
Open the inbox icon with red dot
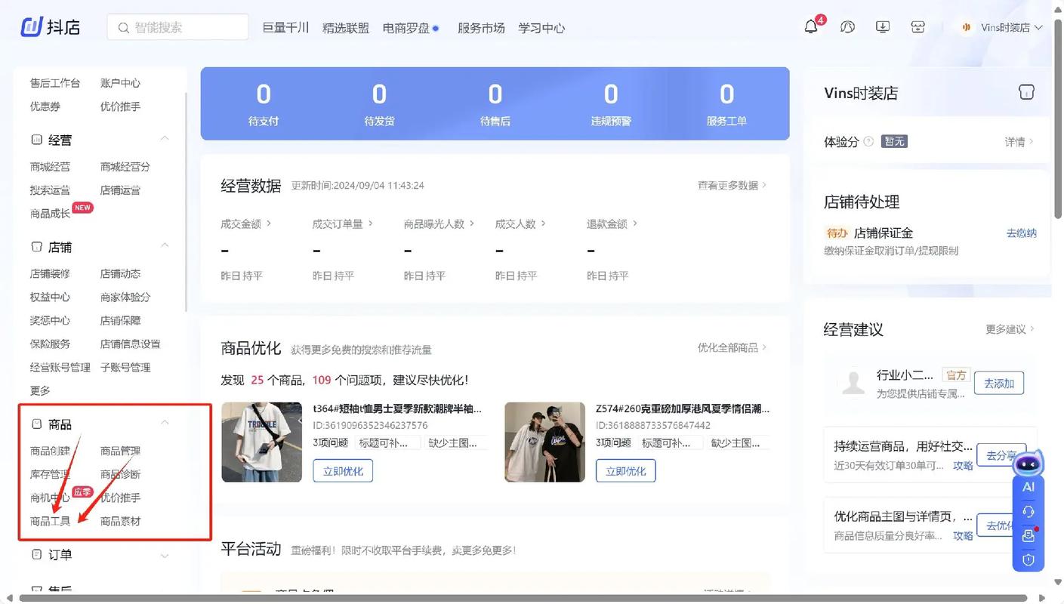coord(1027,535)
